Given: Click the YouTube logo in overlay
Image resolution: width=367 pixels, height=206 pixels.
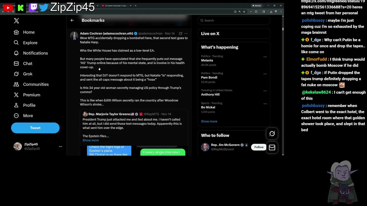Looking at the screenshot, I should point(7,8).
